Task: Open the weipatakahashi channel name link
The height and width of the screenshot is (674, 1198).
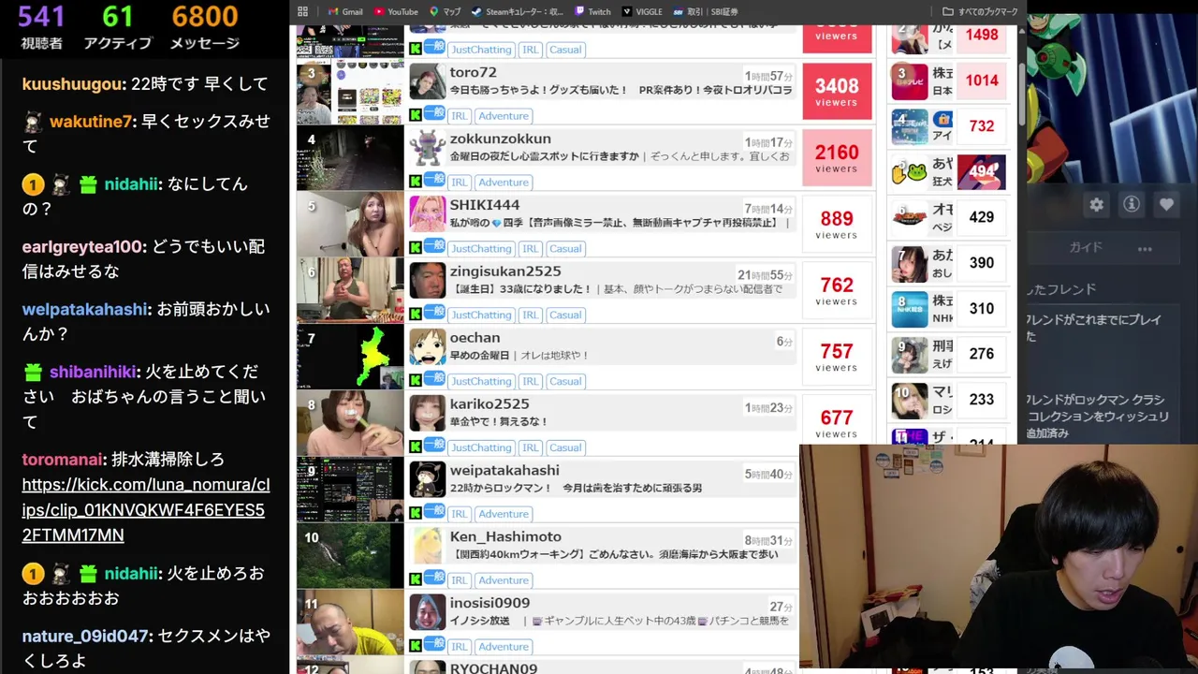Action: pos(504,471)
